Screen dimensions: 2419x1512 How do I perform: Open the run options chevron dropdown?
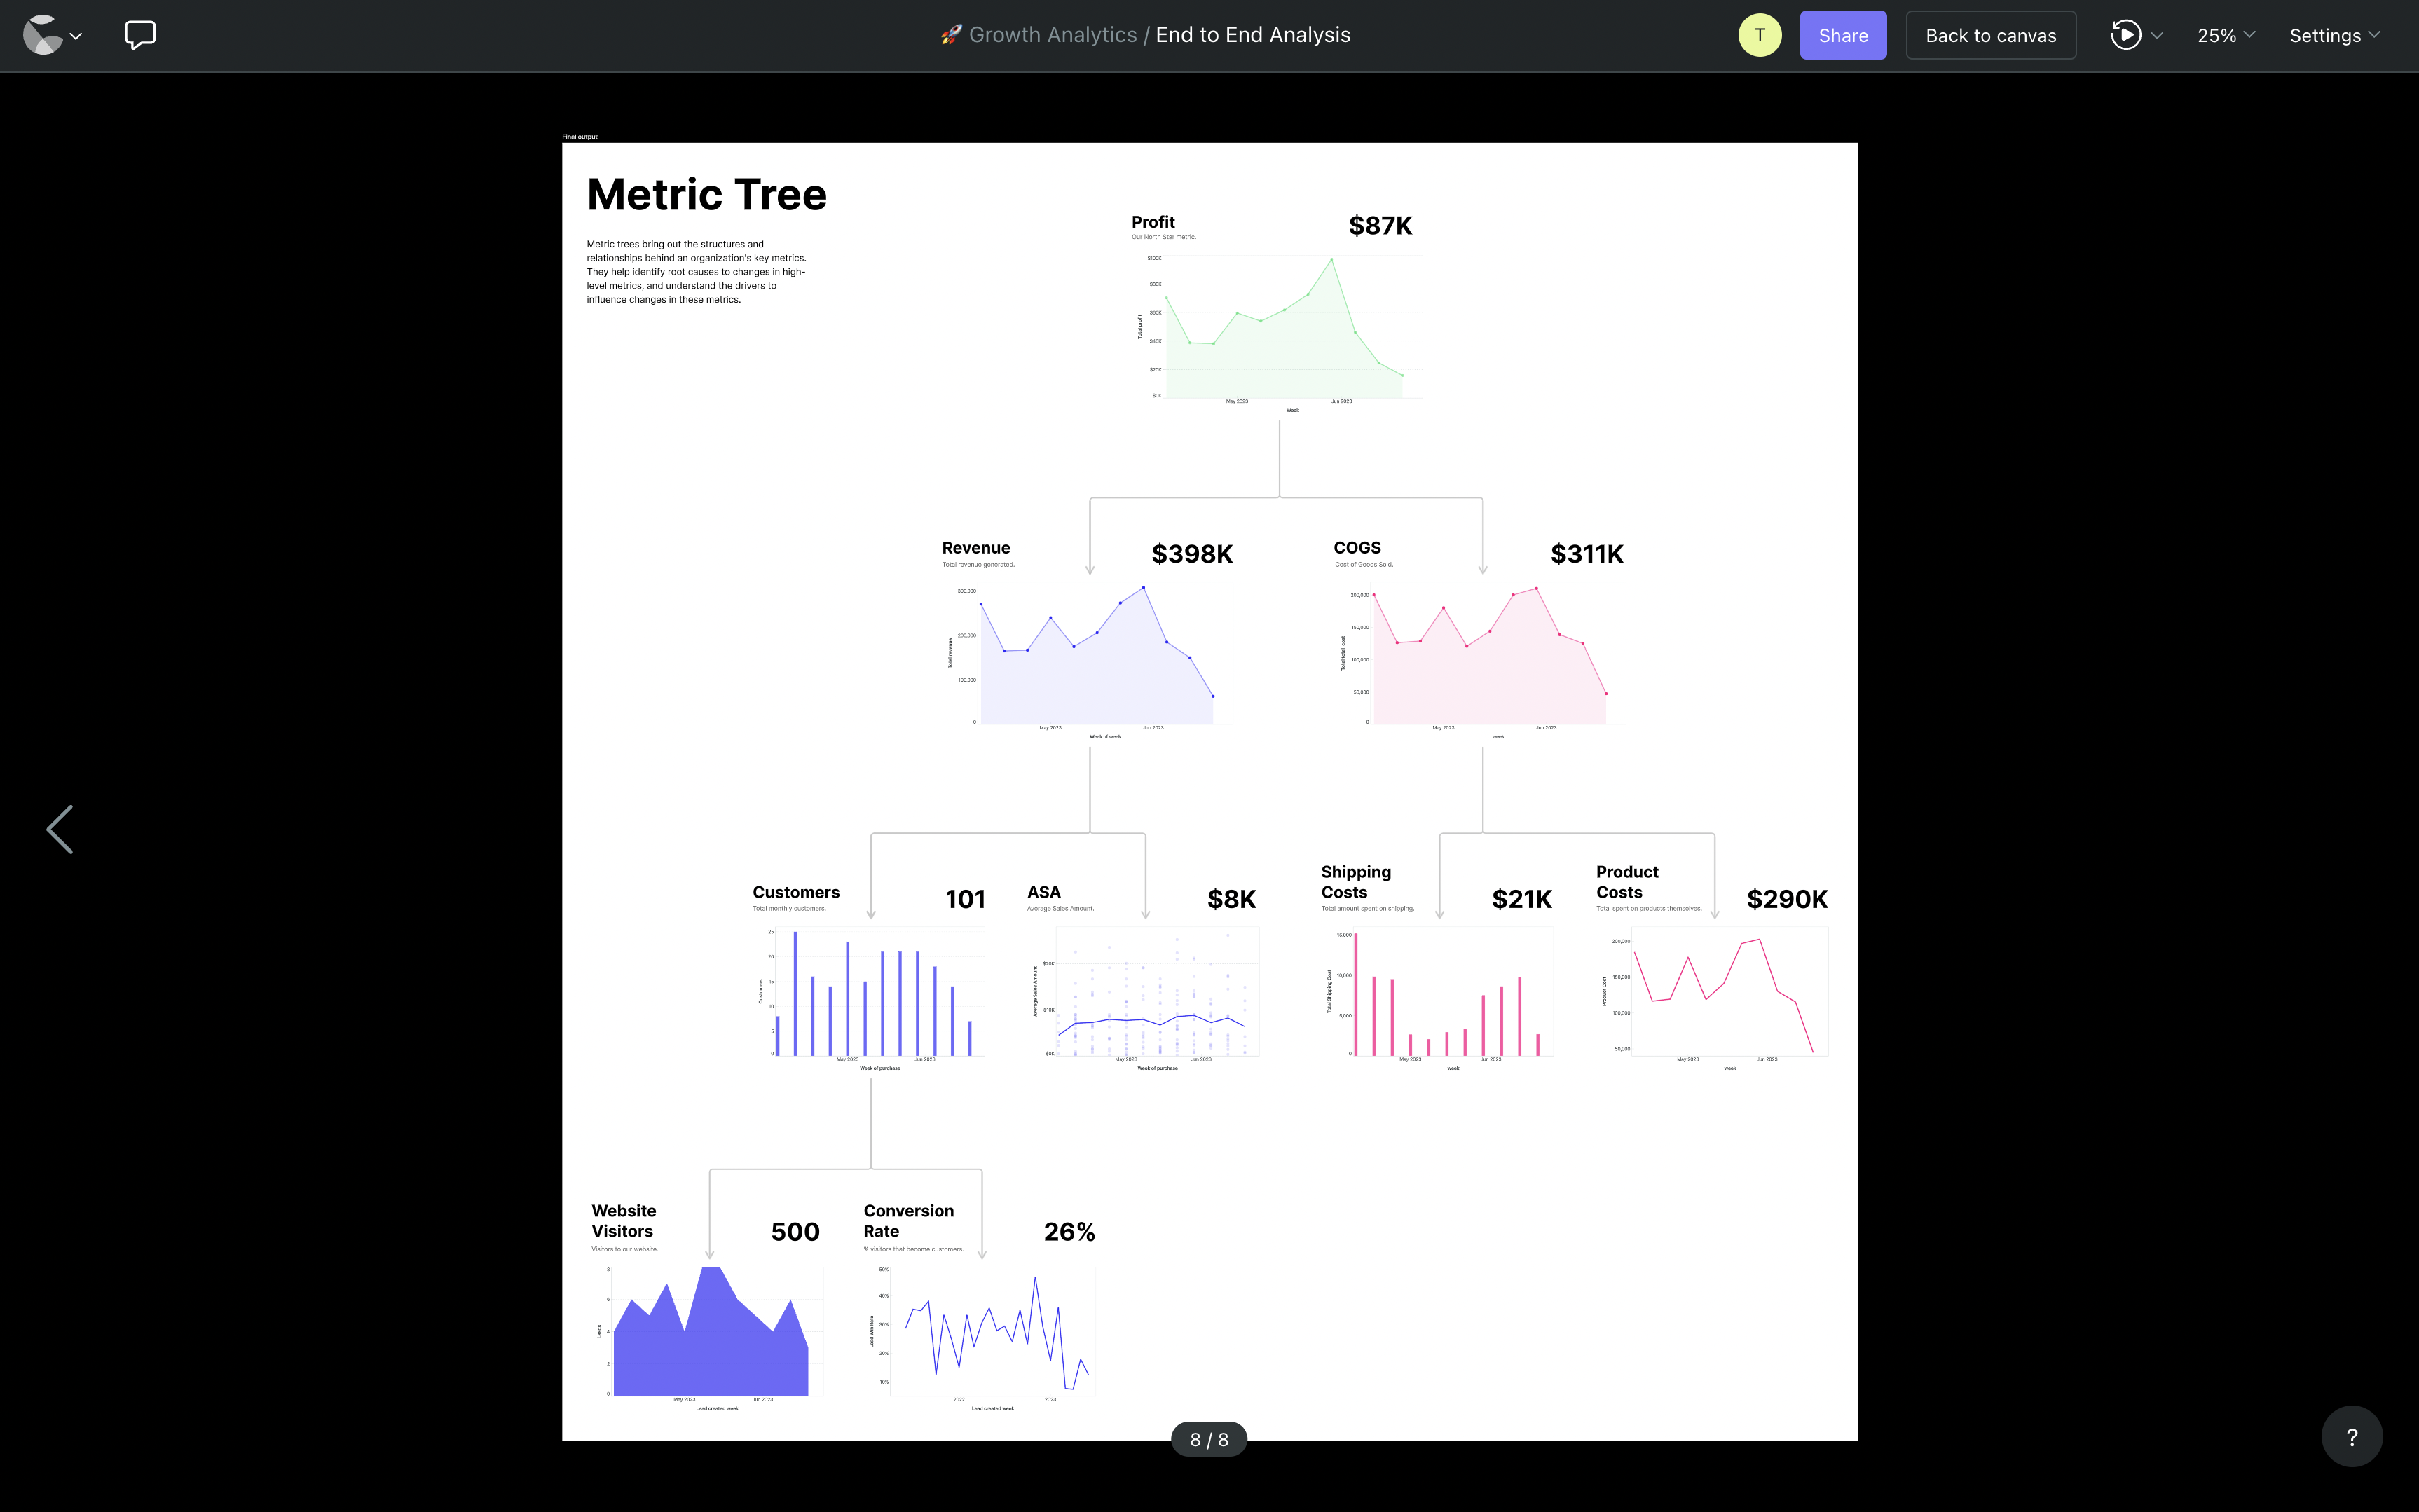pyautogui.click(x=2157, y=36)
